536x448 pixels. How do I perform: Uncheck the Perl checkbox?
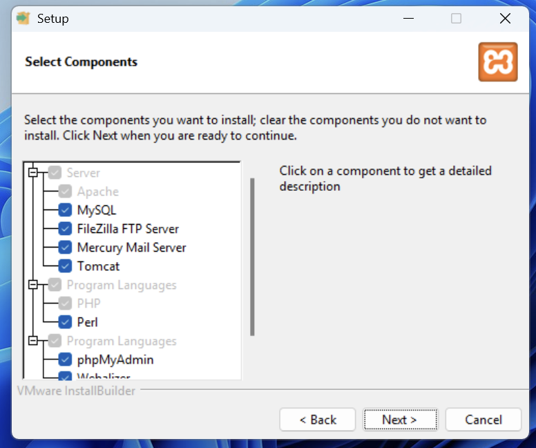[x=66, y=322]
